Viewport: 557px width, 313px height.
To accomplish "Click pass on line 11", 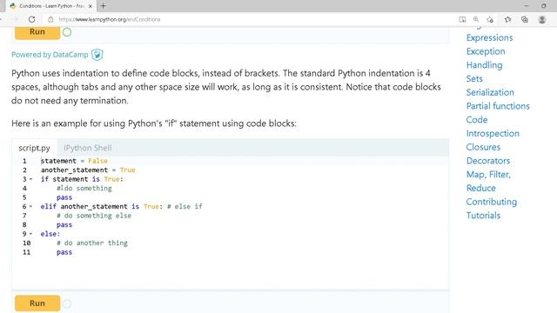I will coord(64,252).
